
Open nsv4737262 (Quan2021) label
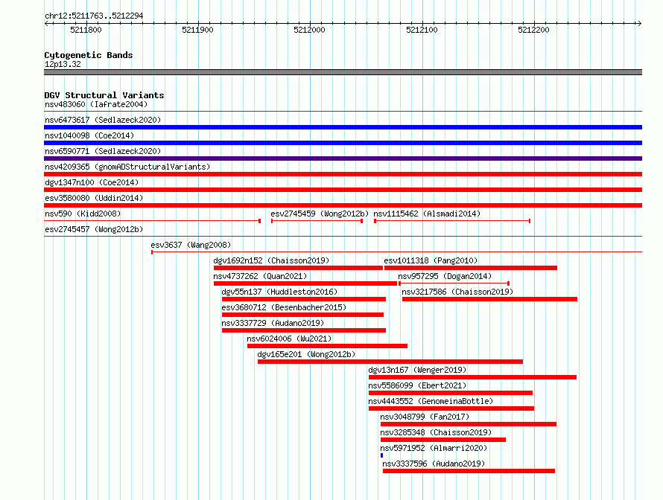(x=260, y=276)
